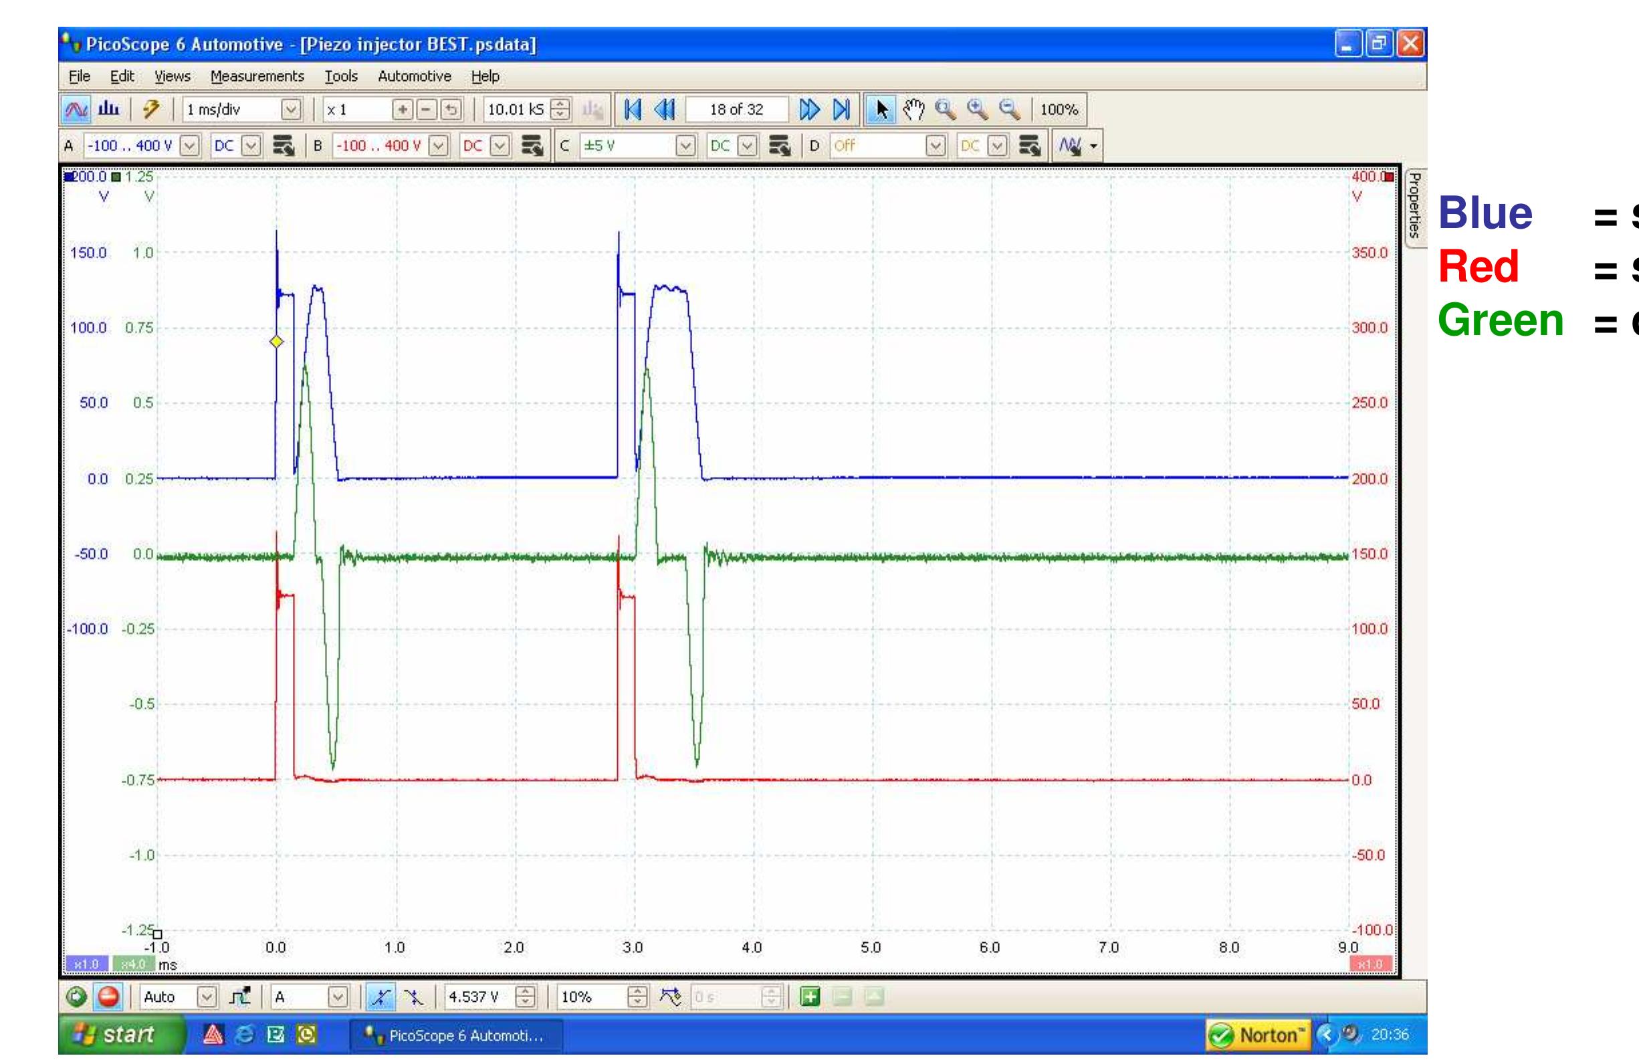Open the Measurements menu

[257, 76]
